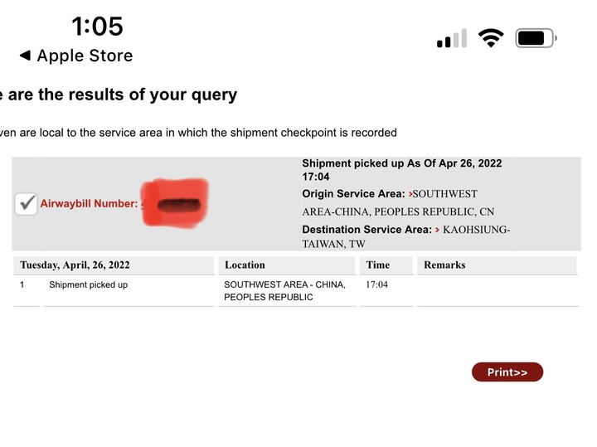Tap the cellular signal bars icon
The width and height of the screenshot is (597, 447).
pos(452,38)
